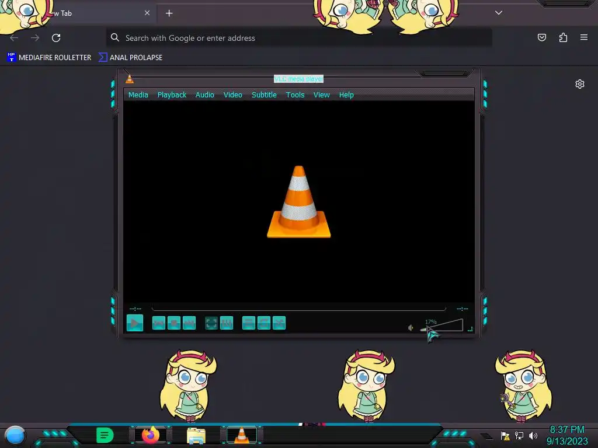Open the Start orb menu
Image resolution: width=598 pixels, height=448 pixels.
tap(15, 435)
